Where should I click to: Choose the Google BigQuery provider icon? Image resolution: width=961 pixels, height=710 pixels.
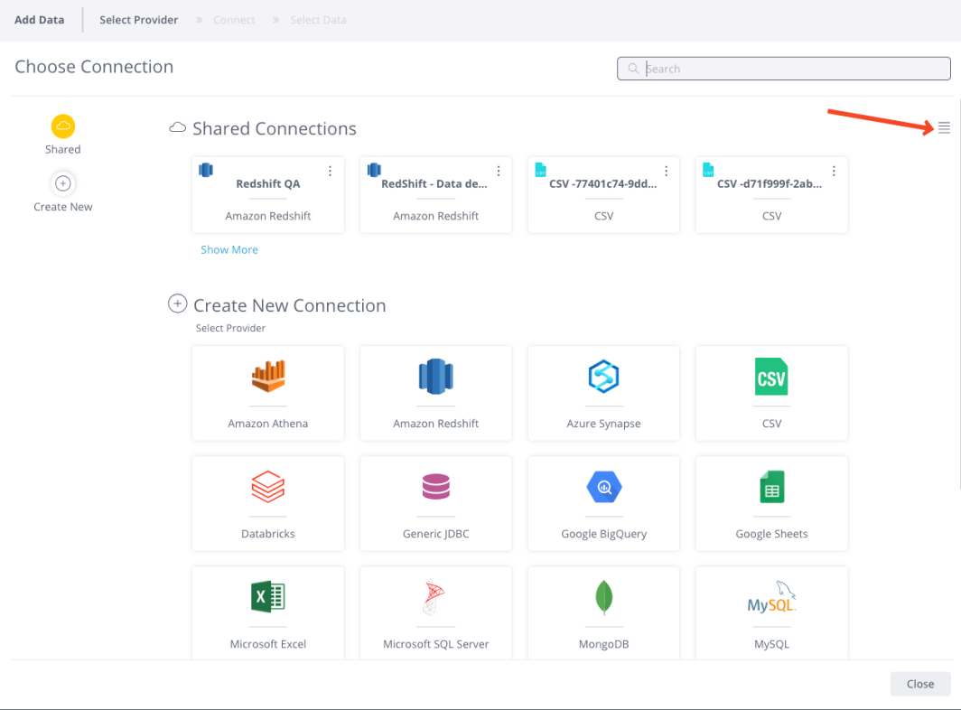[603, 487]
